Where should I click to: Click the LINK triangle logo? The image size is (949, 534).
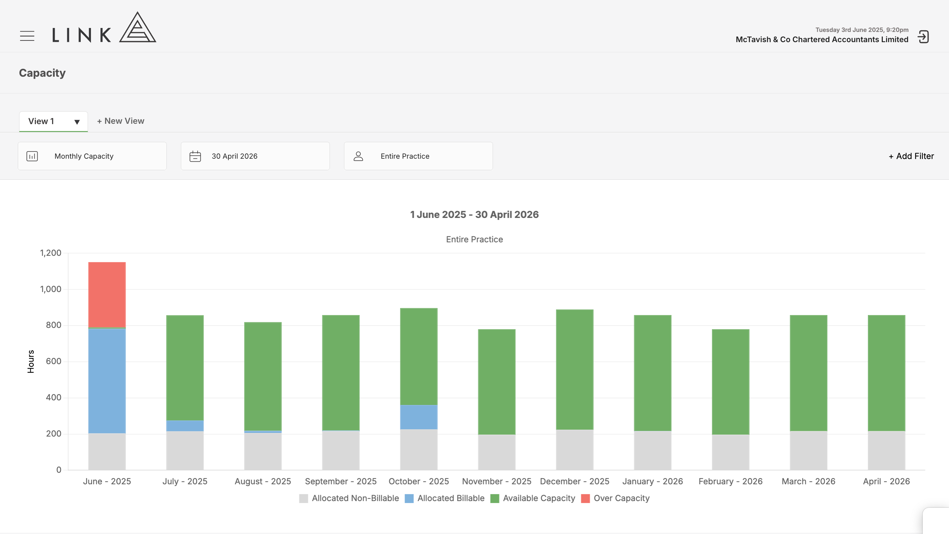(x=137, y=28)
